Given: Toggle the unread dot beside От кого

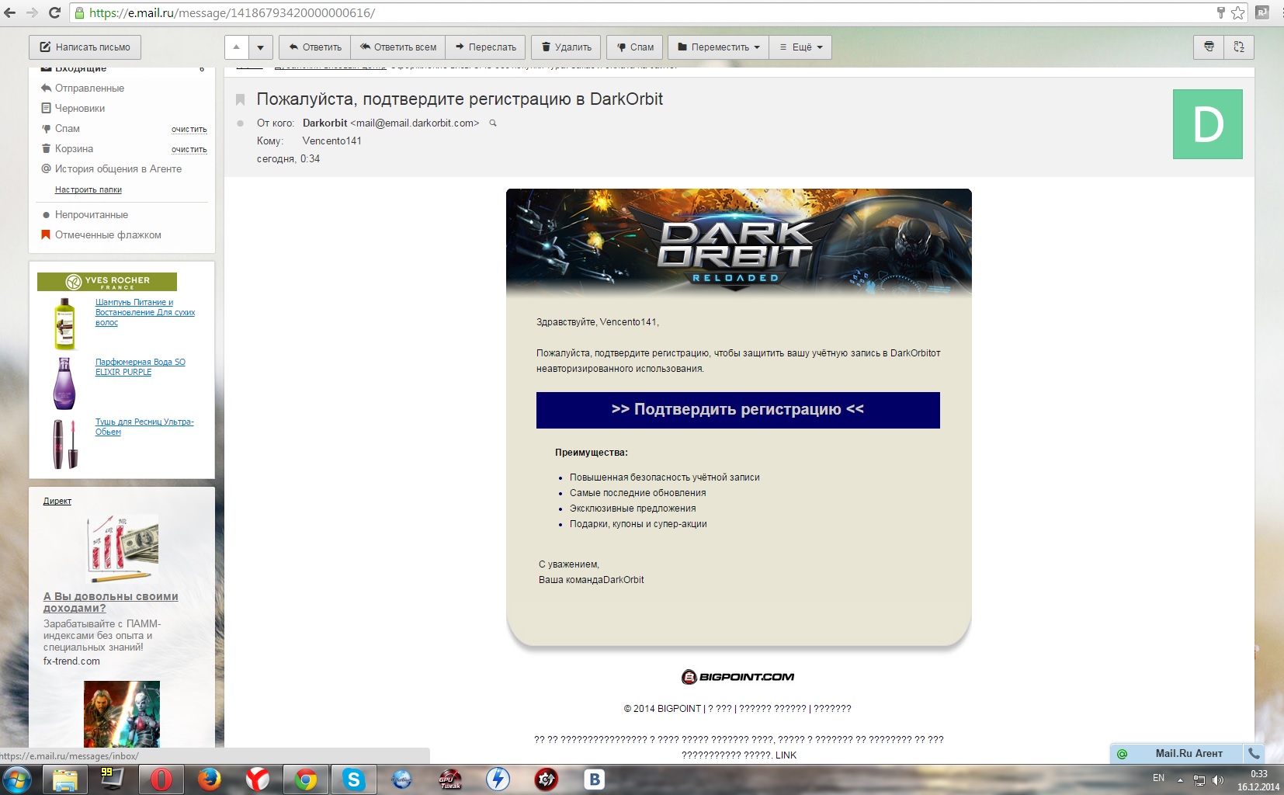Looking at the screenshot, I should point(241,123).
